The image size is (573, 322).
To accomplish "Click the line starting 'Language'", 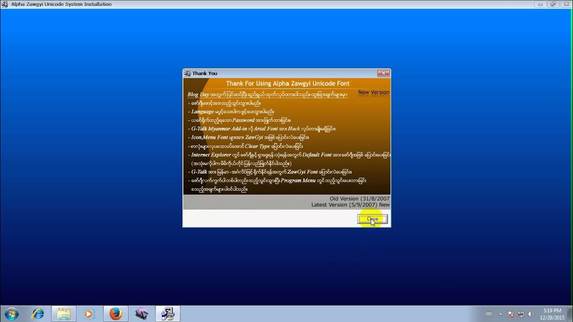I will click(x=231, y=112).
